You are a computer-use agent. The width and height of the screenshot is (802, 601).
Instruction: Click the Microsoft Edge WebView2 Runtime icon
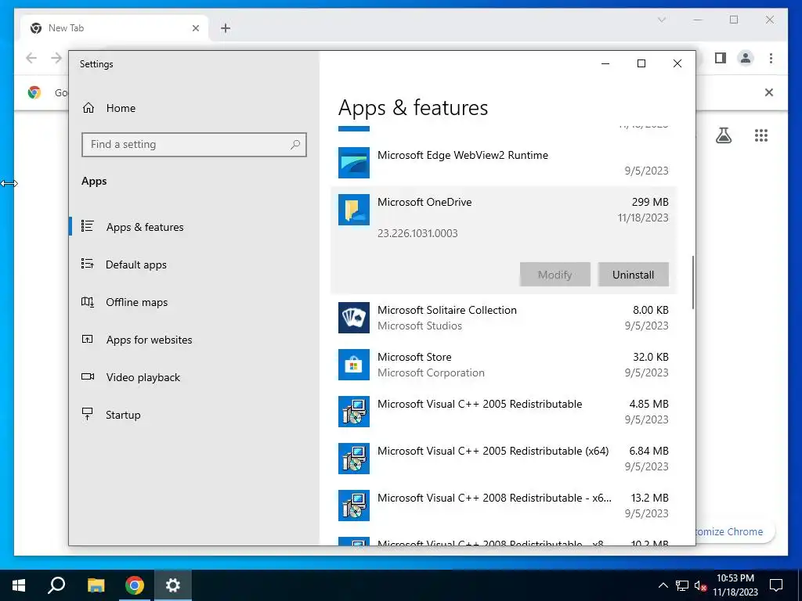point(353,163)
